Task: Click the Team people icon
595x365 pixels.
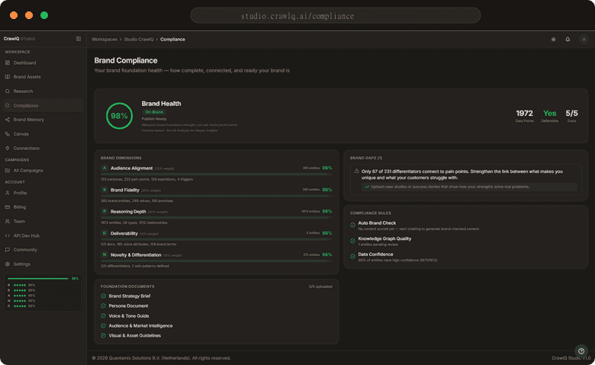Action: tap(8, 221)
